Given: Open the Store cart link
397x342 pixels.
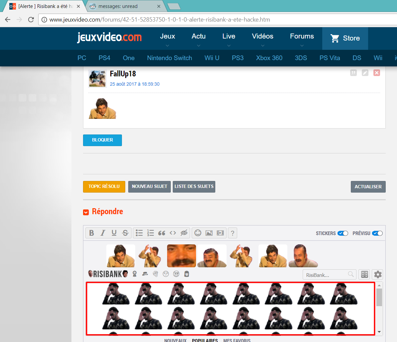Looking at the screenshot, I should tap(345, 38).
